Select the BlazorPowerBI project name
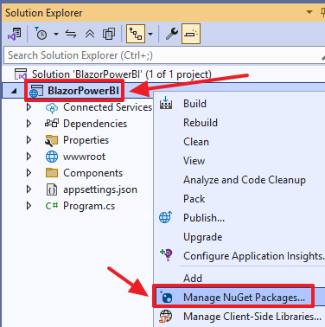Image resolution: width=325 pixels, height=327 pixels. [x=83, y=91]
